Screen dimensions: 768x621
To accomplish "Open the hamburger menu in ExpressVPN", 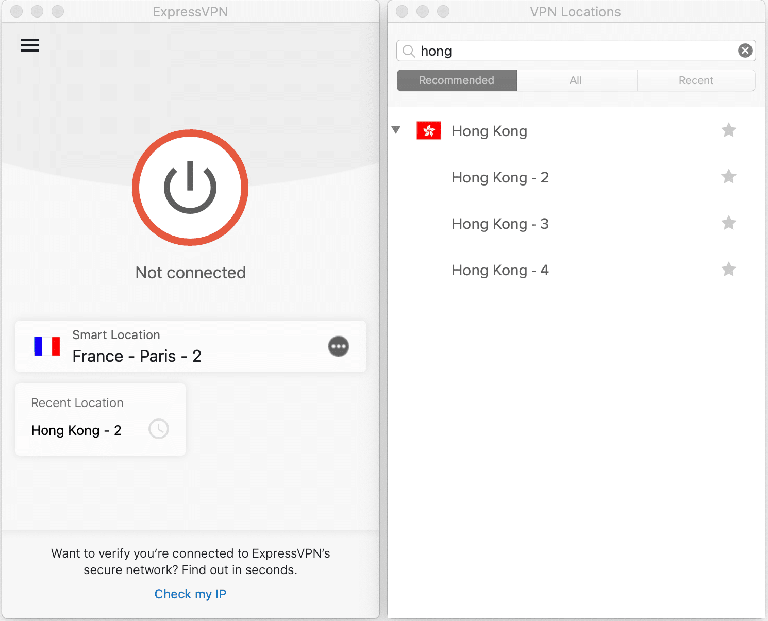I will pos(30,45).
